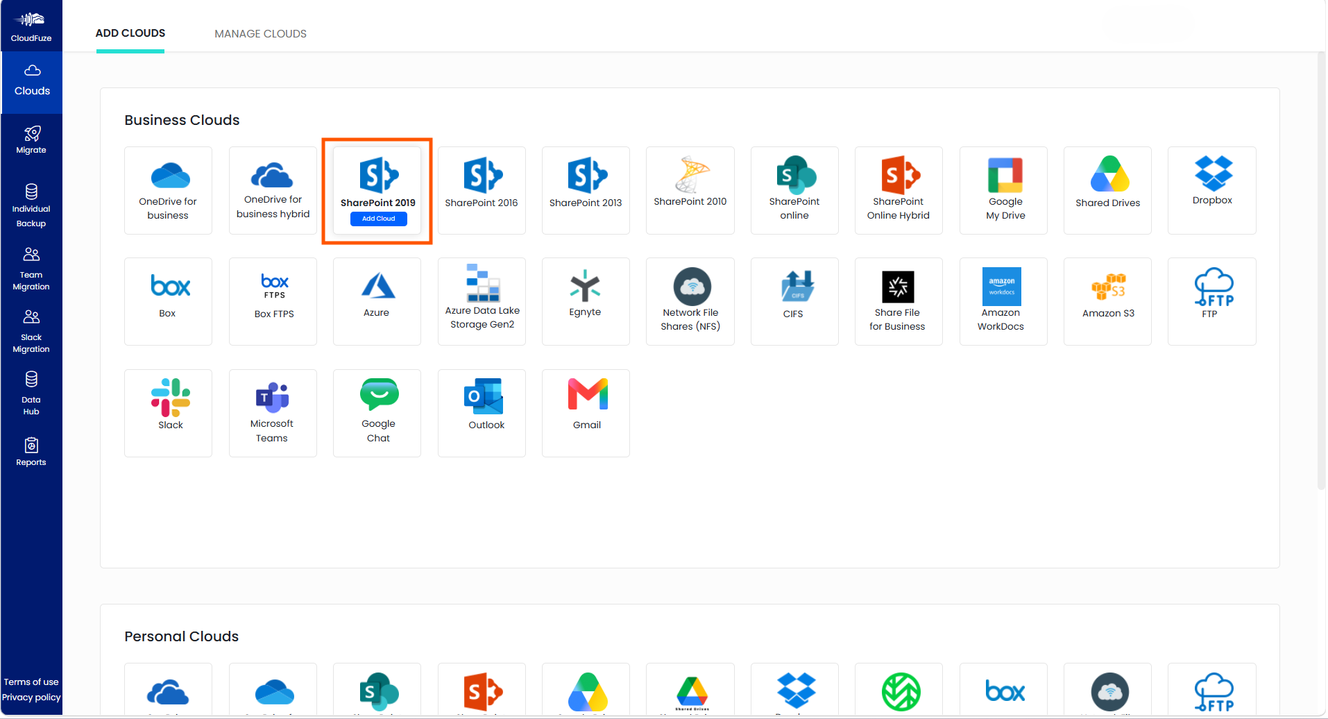Click the Add Cloud button for SharePoint 2019
Viewport: 1328px width, 719px height.
point(378,219)
